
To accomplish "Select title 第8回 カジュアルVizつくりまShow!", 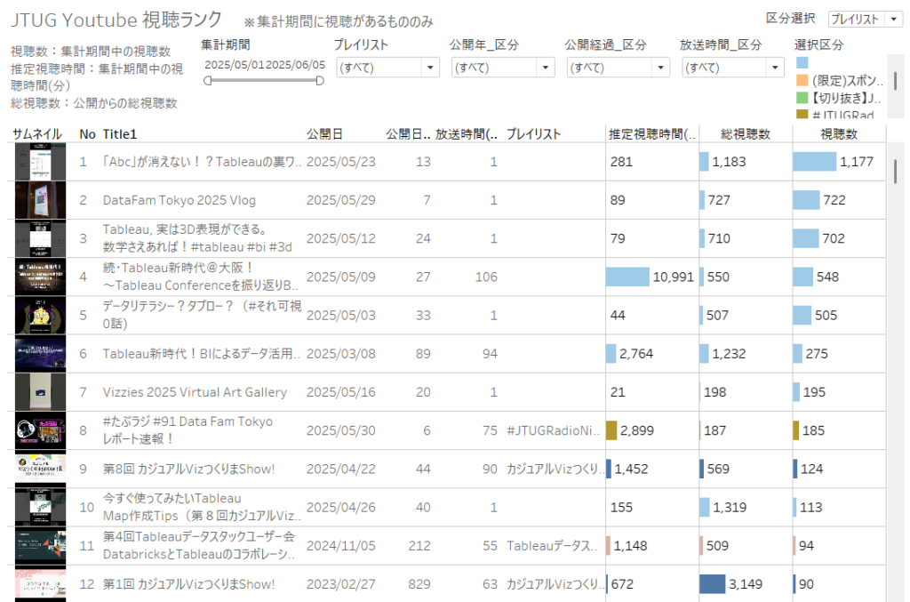I will pos(188,469).
